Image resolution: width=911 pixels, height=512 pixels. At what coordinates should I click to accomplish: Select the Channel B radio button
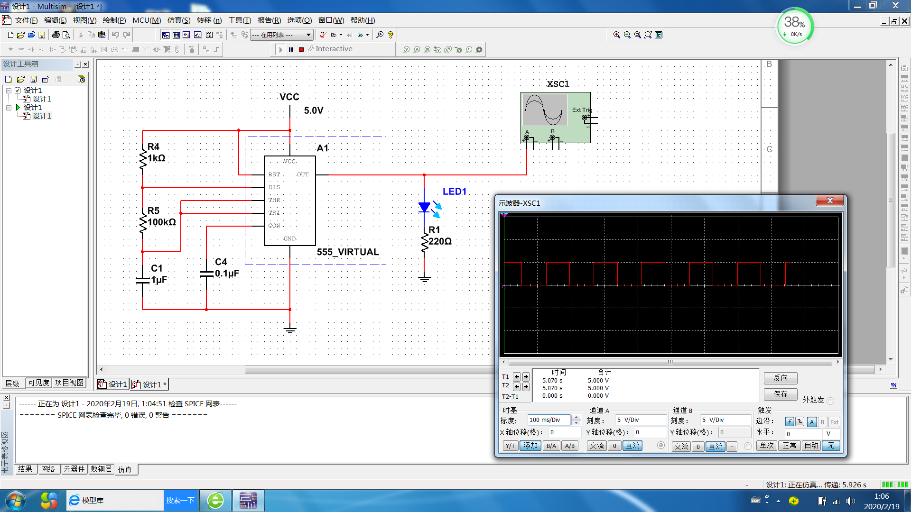(747, 446)
